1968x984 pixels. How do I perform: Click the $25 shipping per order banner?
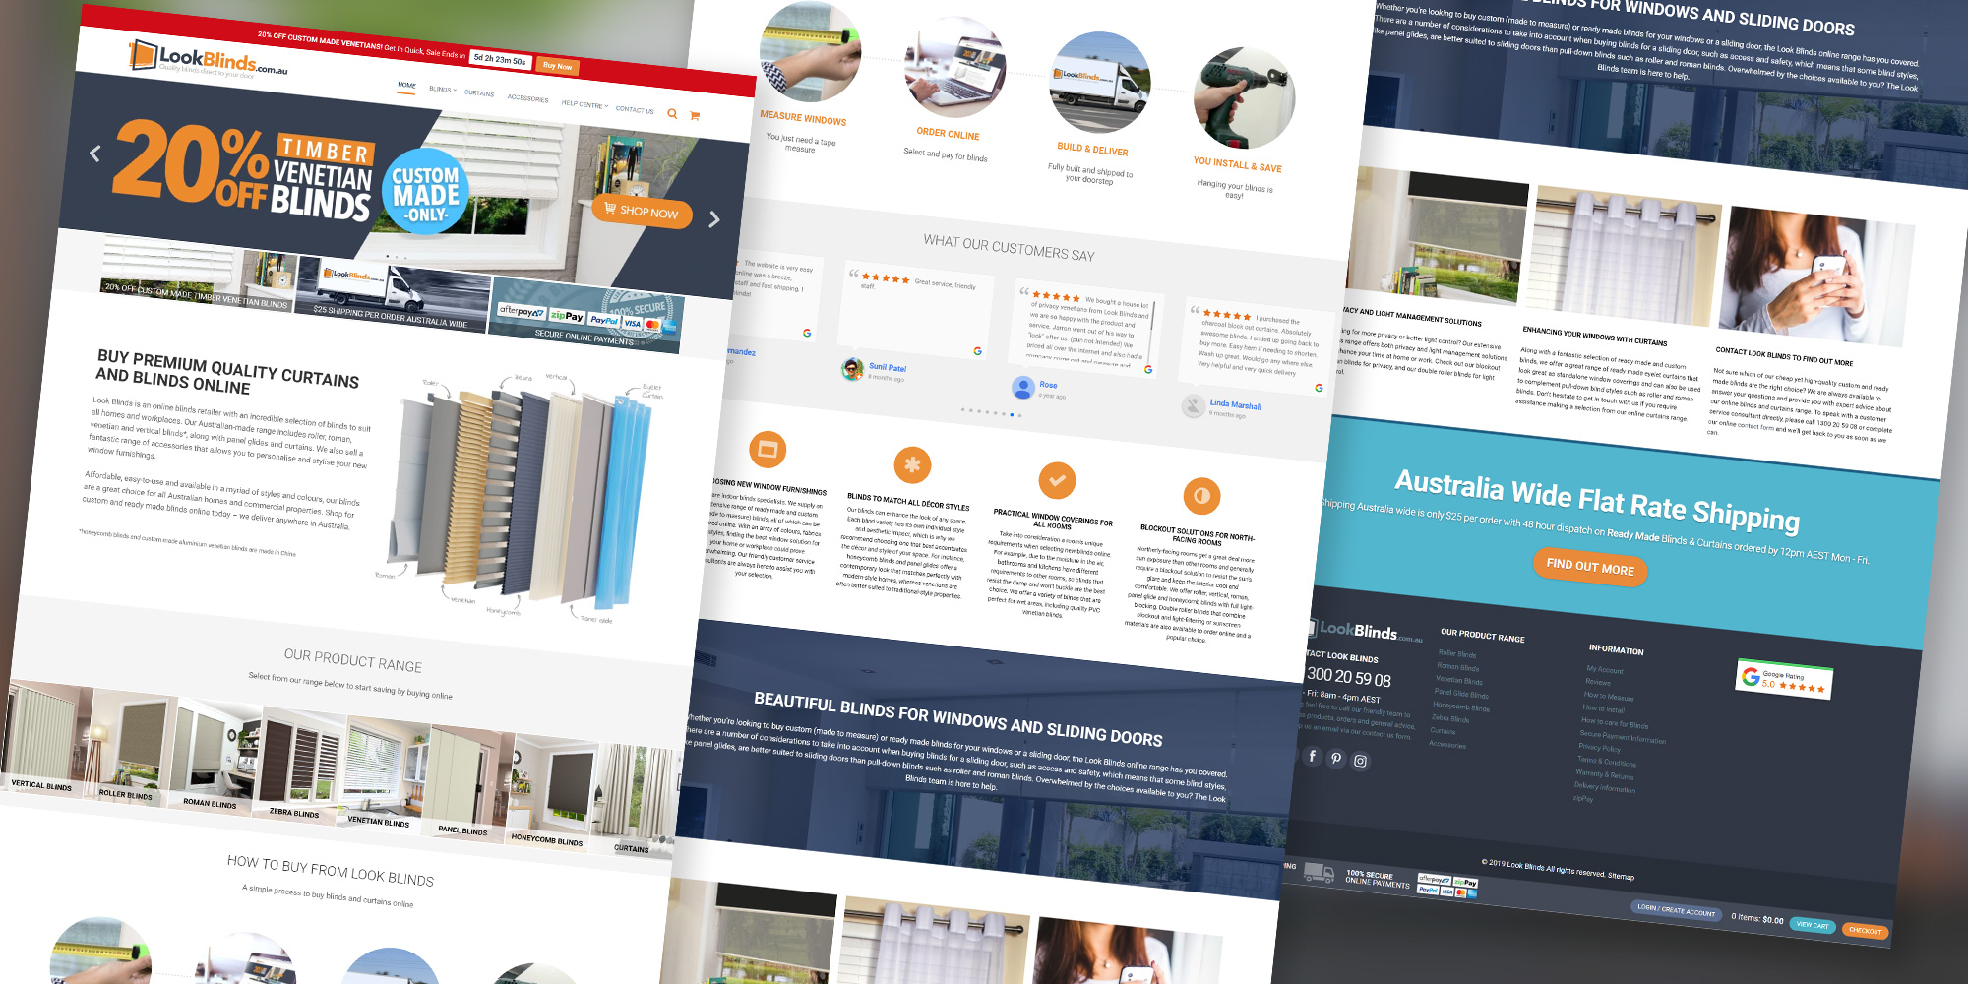[393, 296]
